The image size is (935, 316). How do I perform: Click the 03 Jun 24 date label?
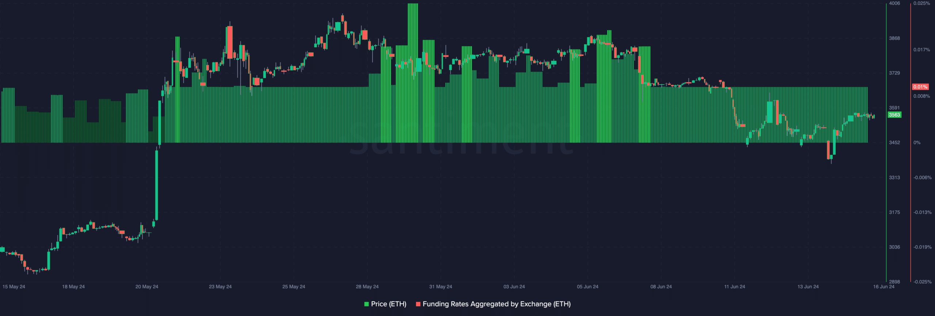pos(514,286)
